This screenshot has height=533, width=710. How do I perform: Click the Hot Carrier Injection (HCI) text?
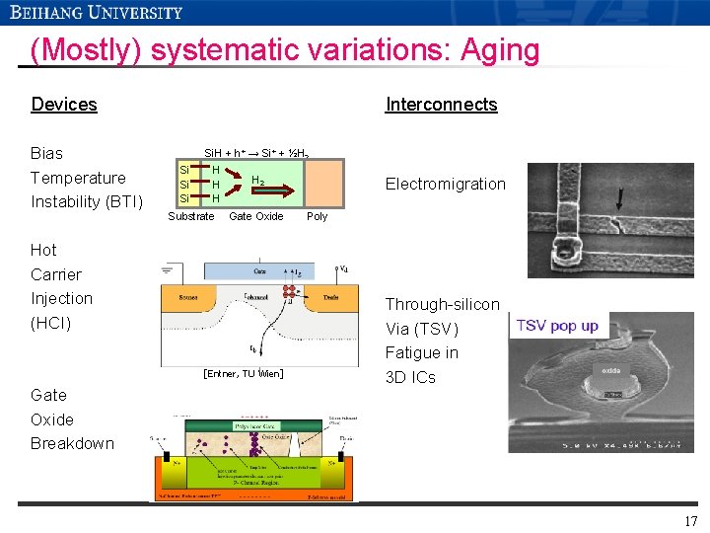(x=61, y=286)
